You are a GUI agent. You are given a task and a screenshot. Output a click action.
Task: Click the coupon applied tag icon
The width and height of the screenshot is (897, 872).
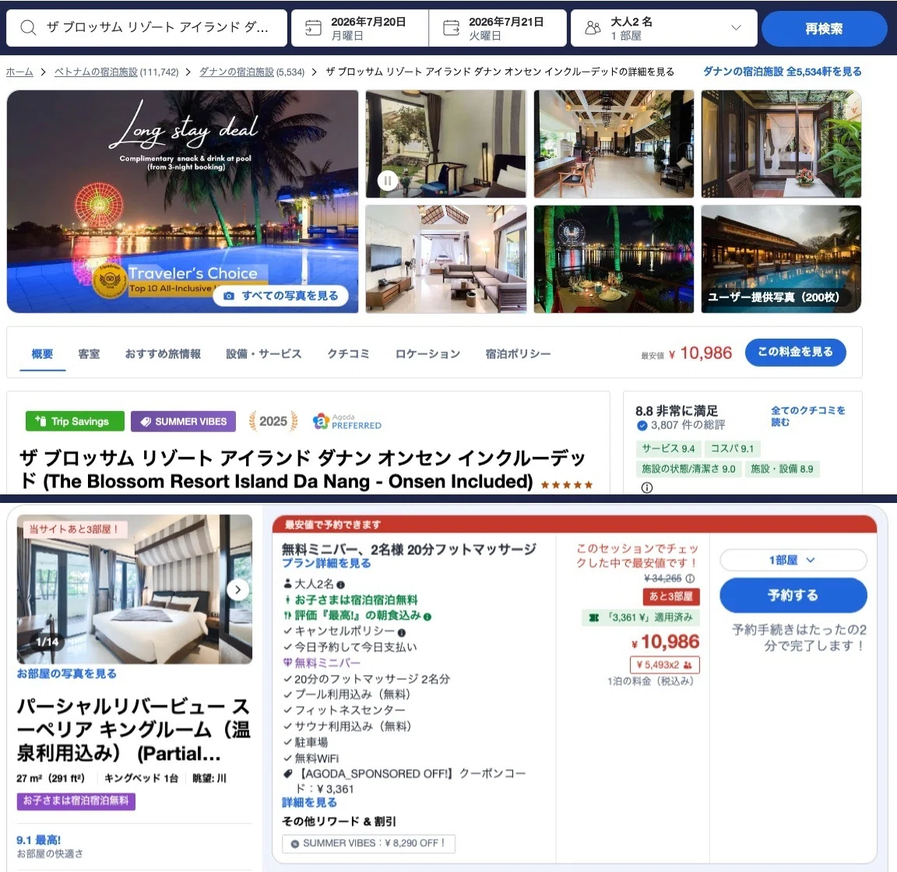(x=594, y=617)
